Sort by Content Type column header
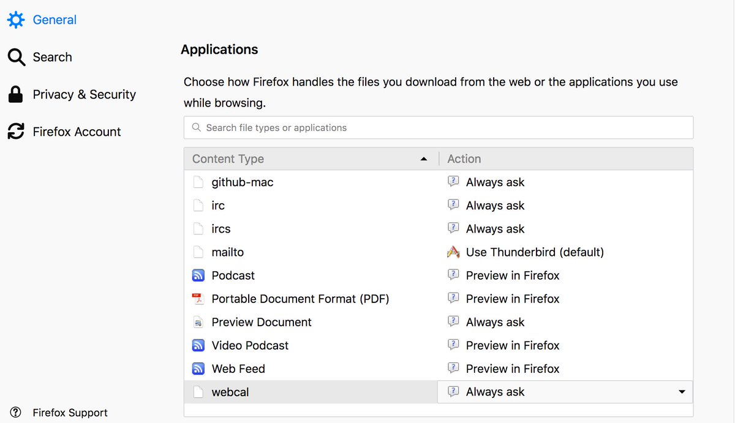The height and width of the screenshot is (423, 735). click(x=311, y=159)
